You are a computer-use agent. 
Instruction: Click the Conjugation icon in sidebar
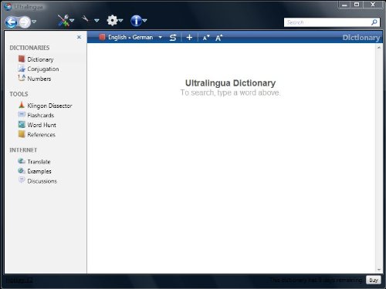point(22,69)
